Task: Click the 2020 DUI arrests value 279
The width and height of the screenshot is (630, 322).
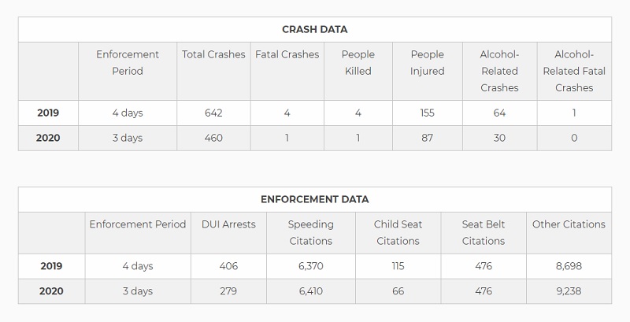Action: click(228, 291)
